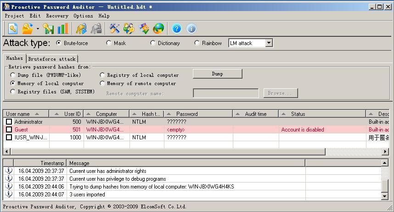
Task: Select the Brute-force attack type
Action: (72, 43)
